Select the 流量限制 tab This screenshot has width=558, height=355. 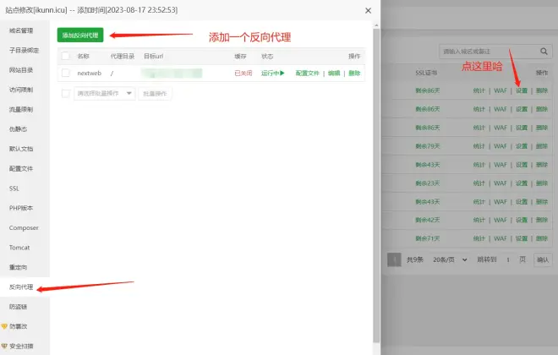click(x=21, y=109)
